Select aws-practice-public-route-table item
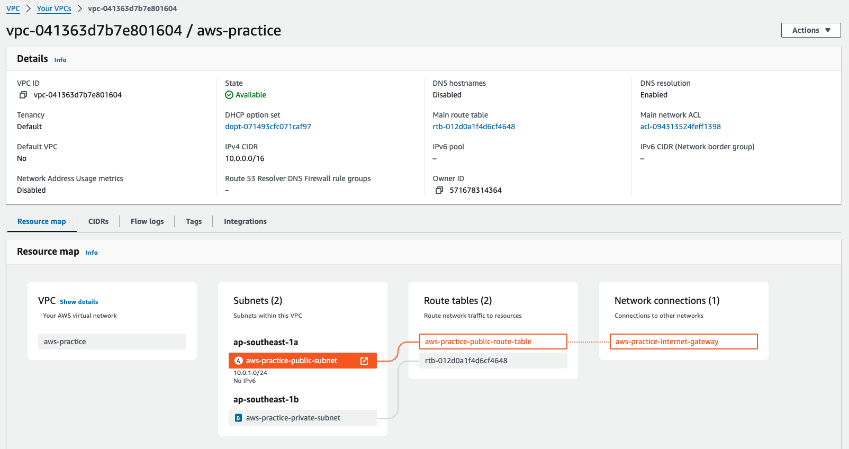 493,342
